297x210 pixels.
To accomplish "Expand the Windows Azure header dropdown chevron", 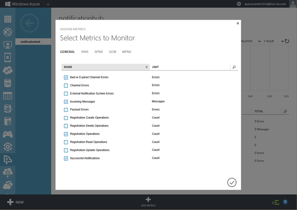I will (x=48, y=4).
